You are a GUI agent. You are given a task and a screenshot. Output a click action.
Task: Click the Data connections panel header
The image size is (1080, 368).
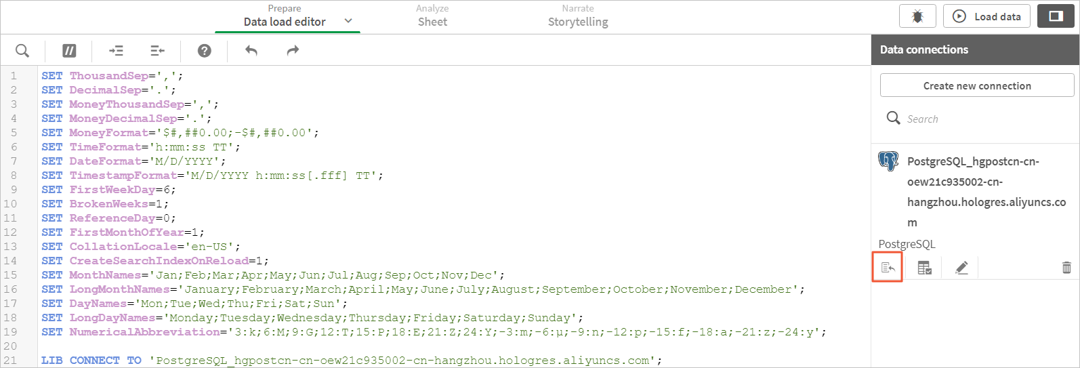(x=975, y=49)
